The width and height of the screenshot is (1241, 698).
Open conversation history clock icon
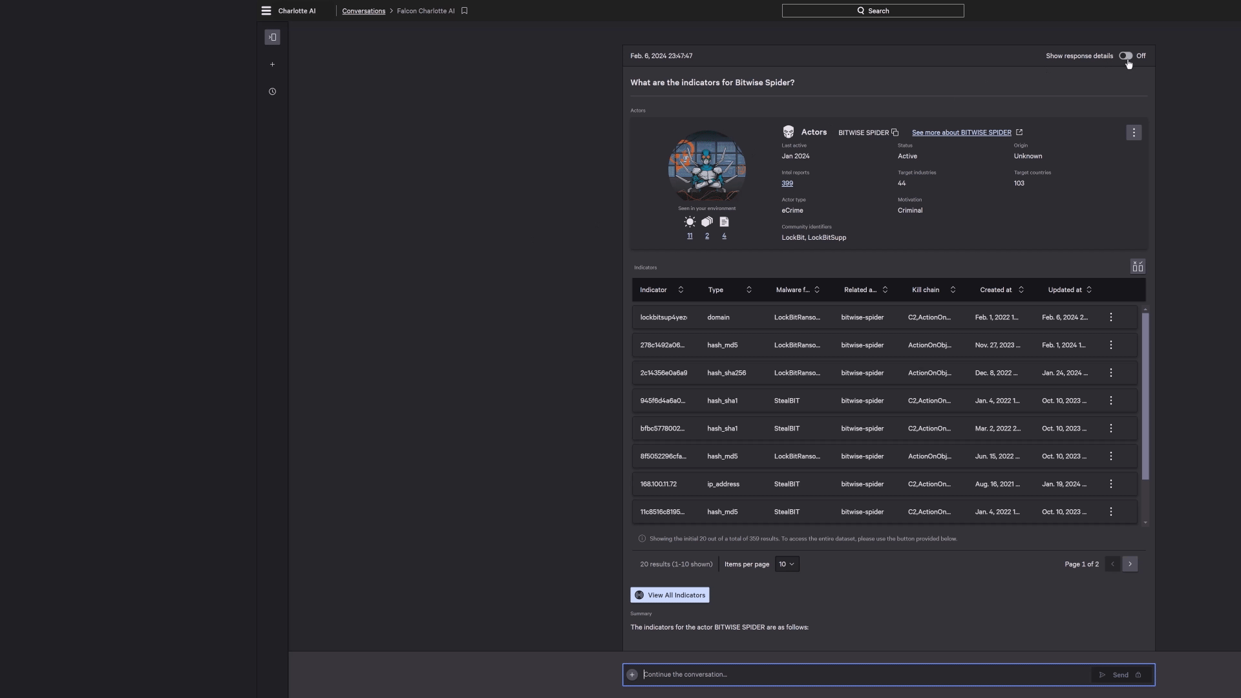272,92
